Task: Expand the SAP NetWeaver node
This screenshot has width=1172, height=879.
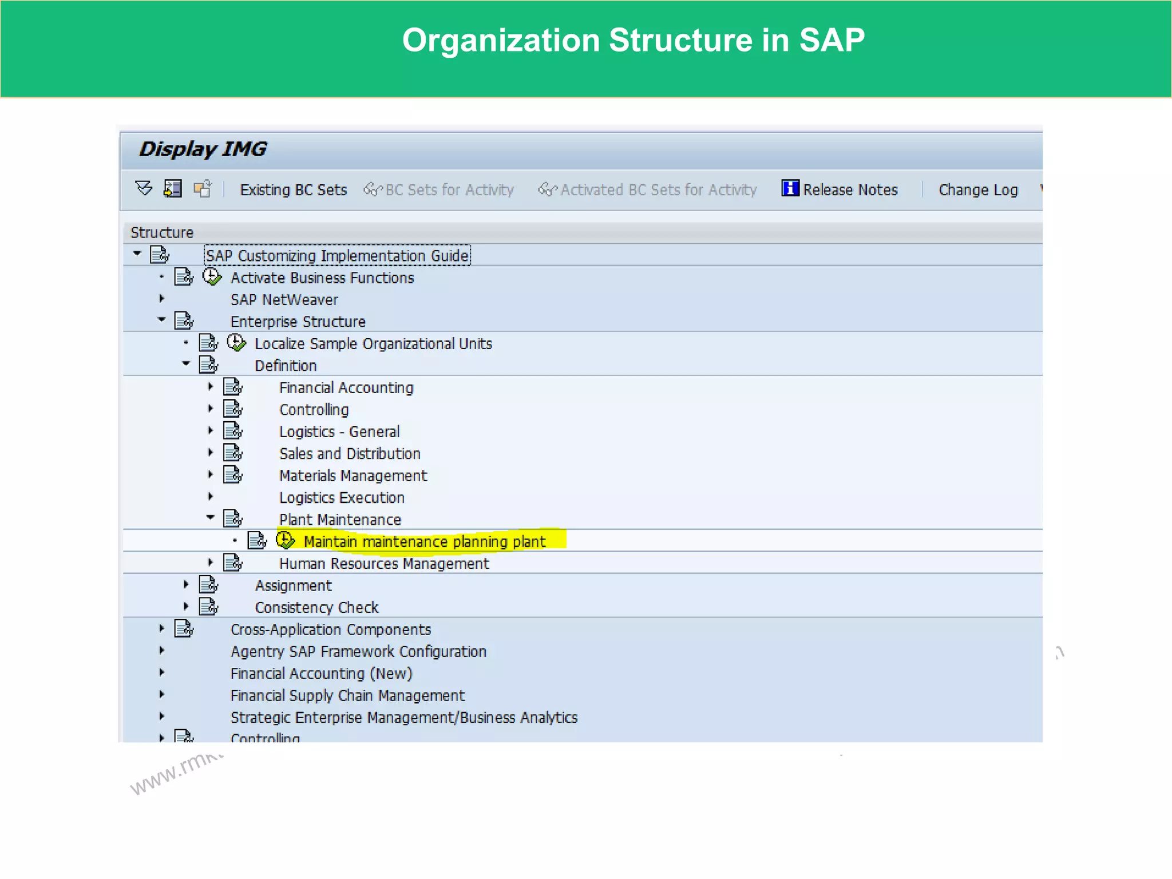Action: pos(161,299)
